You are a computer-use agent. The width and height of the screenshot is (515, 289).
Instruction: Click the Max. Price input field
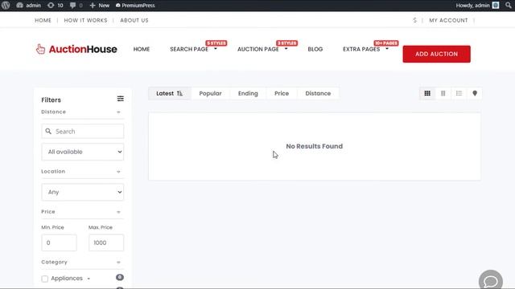[106, 242]
